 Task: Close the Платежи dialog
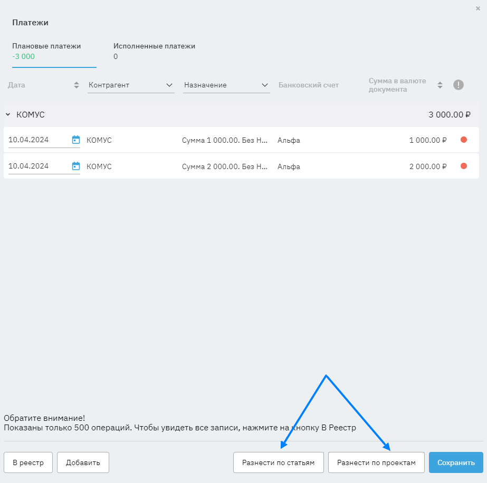click(x=478, y=8)
